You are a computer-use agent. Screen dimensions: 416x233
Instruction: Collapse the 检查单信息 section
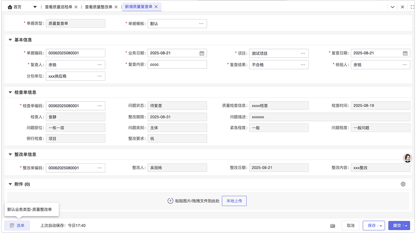[10, 93]
